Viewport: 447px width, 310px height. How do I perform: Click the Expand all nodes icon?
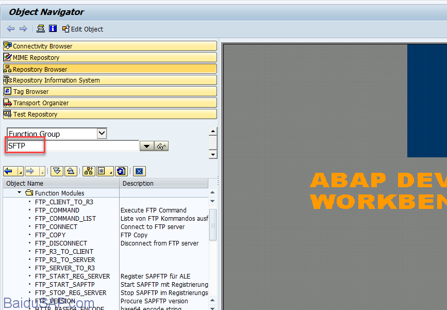coord(57,171)
